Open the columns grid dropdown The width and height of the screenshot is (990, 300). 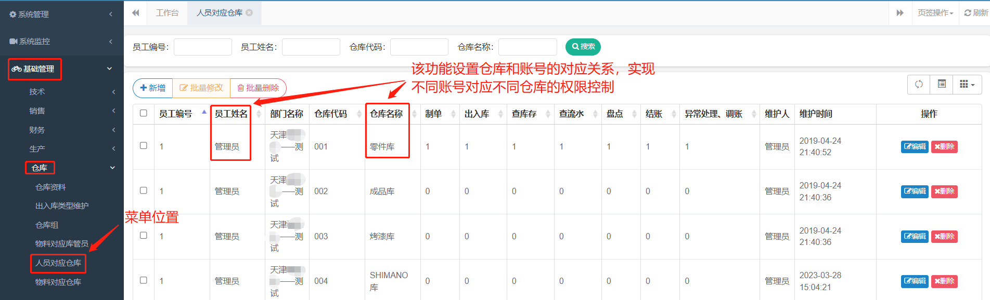point(967,85)
